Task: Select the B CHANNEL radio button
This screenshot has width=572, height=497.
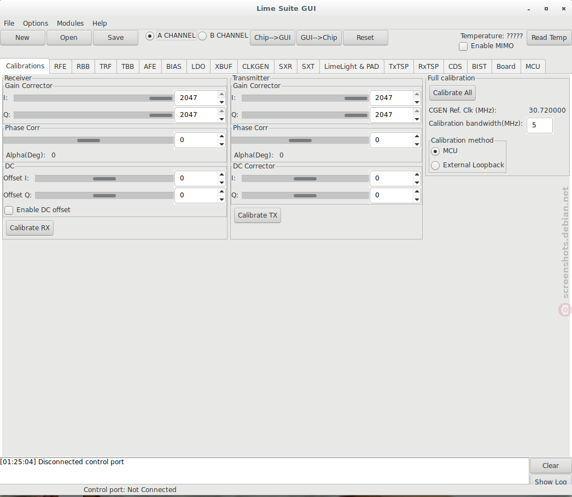Action: 202,36
